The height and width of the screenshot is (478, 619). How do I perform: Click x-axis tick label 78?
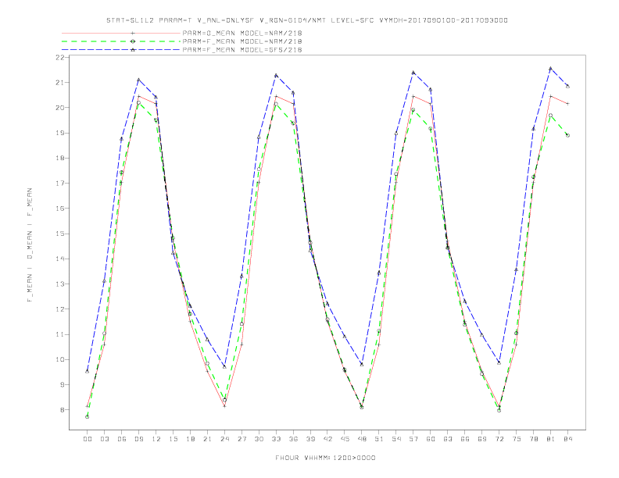[534, 439]
